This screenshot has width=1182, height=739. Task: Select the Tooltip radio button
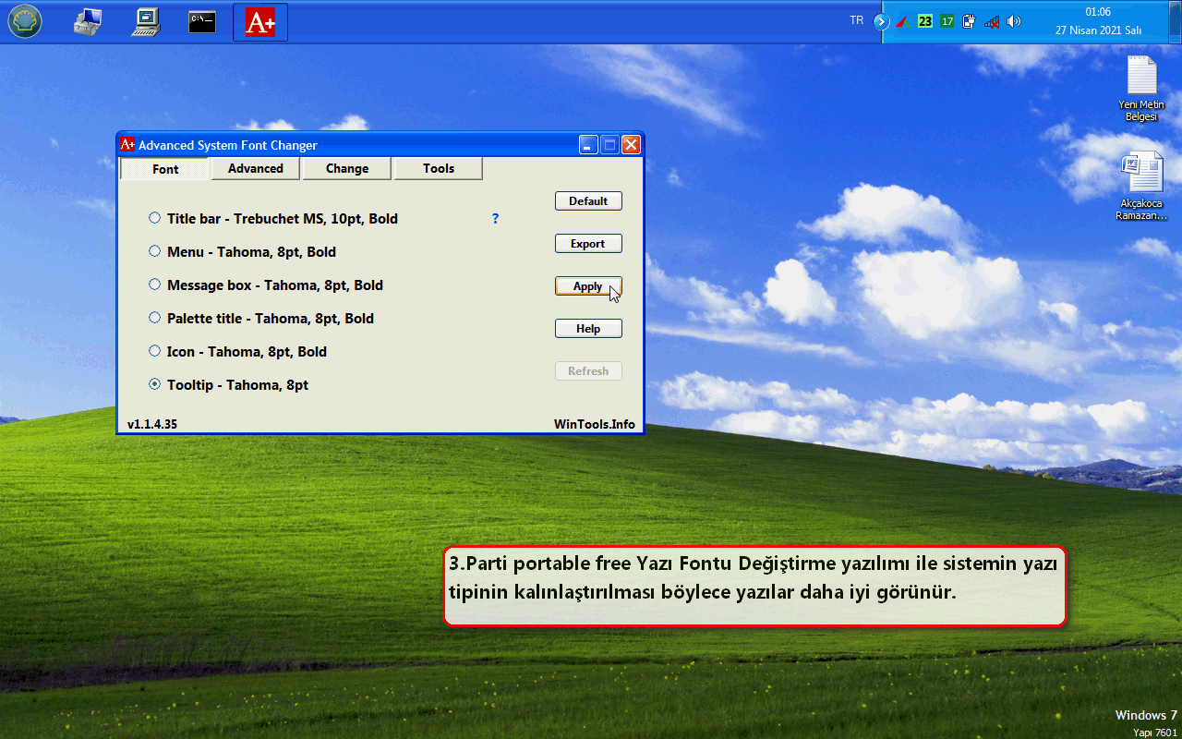pyautogui.click(x=154, y=384)
